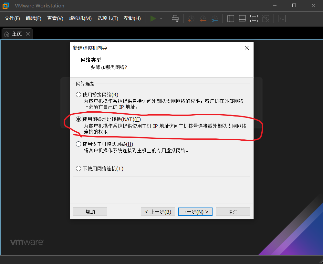Open the power options dropdown arrow
323x264 pixels.
pyautogui.click(x=161, y=18)
